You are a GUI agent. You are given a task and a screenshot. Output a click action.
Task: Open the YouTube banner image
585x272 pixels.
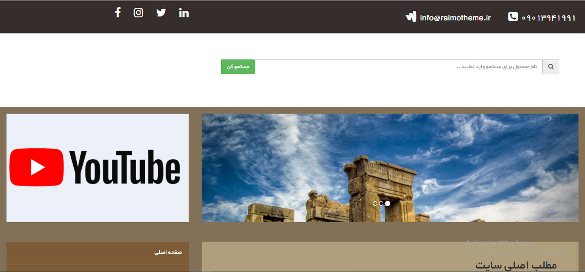click(98, 168)
